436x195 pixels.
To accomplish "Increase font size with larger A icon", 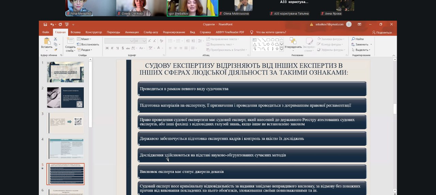I will click(150, 41).
